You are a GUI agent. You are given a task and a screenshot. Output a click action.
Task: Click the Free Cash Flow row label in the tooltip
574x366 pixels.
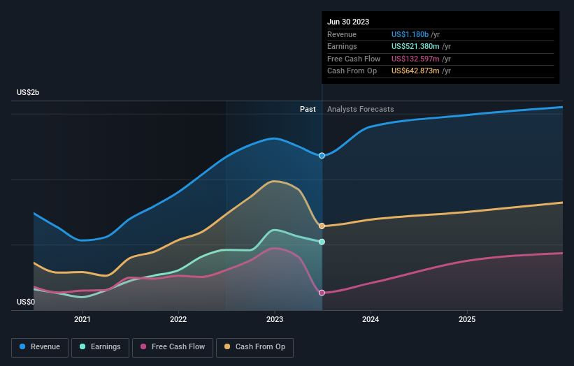coord(354,59)
